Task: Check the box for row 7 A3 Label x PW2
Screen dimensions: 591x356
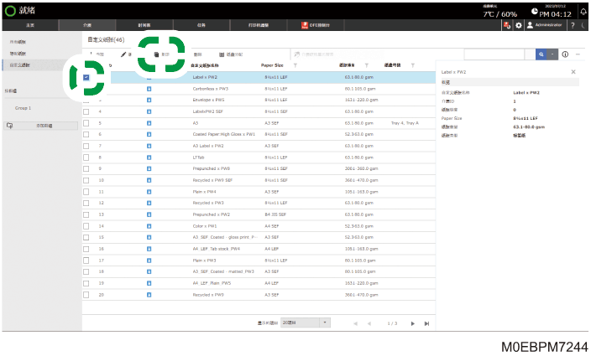Action: (x=86, y=146)
